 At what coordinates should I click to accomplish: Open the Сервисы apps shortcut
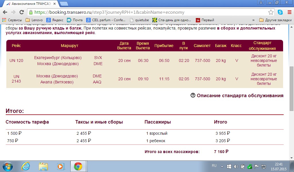12,20
